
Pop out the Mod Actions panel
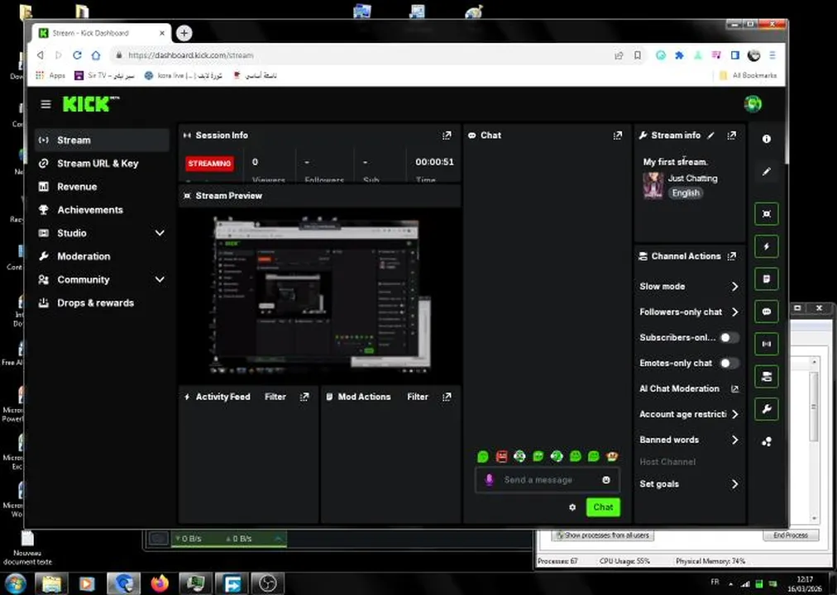point(447,397)
